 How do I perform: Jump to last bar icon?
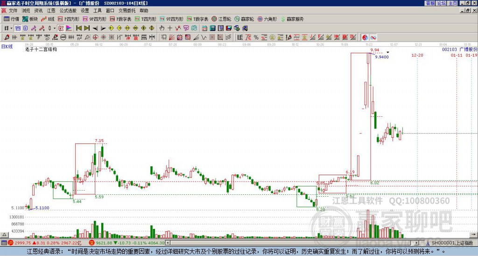pos(87,28)
